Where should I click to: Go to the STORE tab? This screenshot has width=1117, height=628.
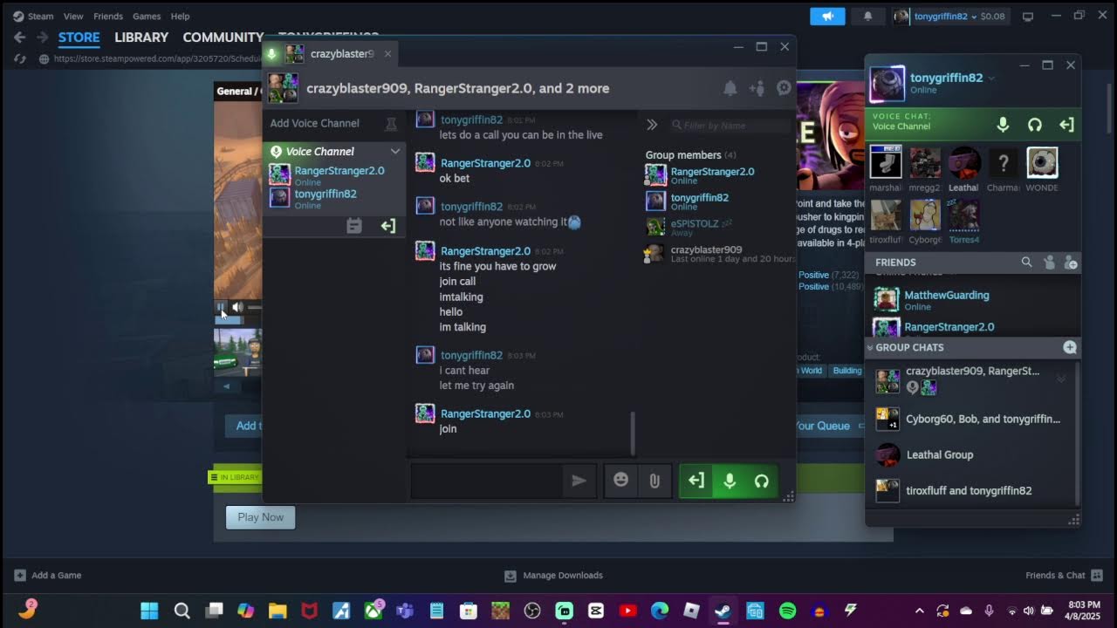tap(79, 38)
